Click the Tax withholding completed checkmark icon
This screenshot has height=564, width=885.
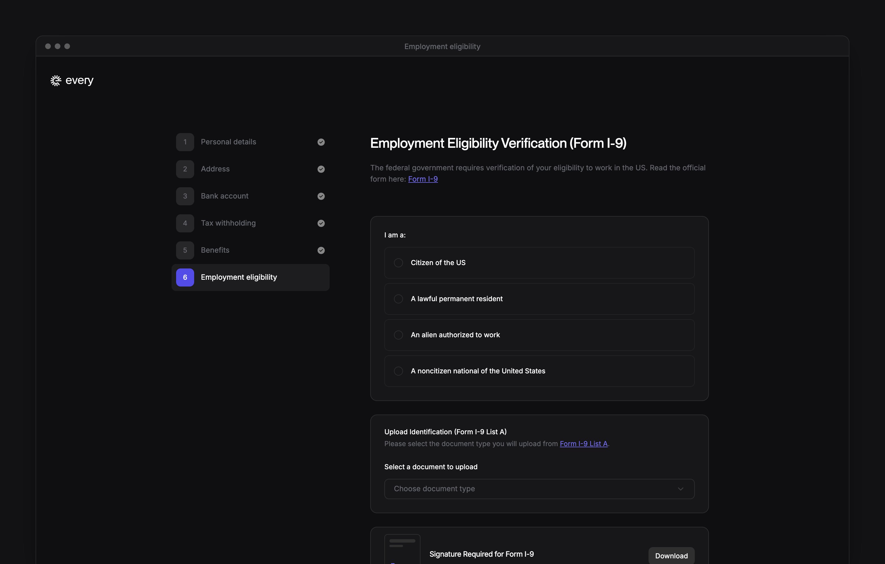pos(321,223)
